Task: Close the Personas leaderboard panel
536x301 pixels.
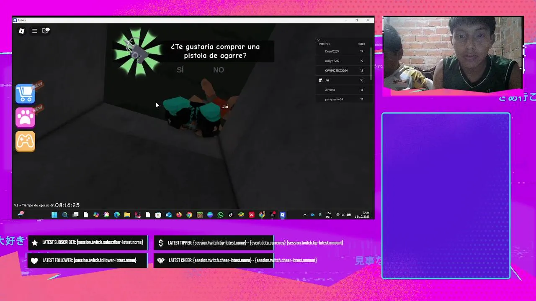Action: pyautogui.click(x=318, y=40)
